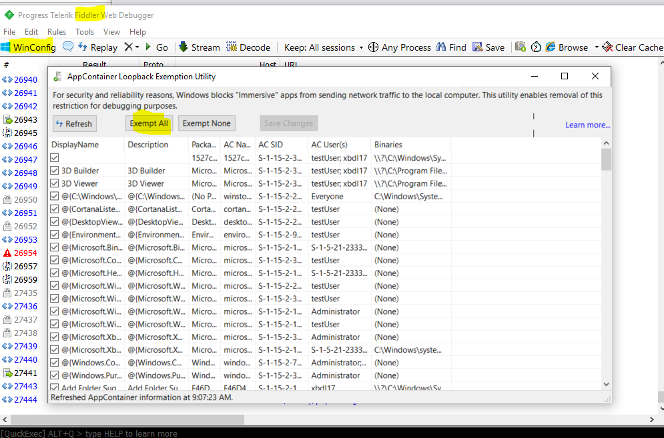
Task: Open the Tools menu
Action: point(85,31)
